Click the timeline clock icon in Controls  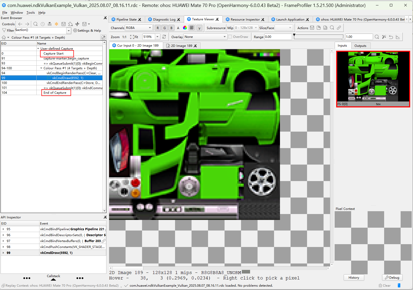42,24
